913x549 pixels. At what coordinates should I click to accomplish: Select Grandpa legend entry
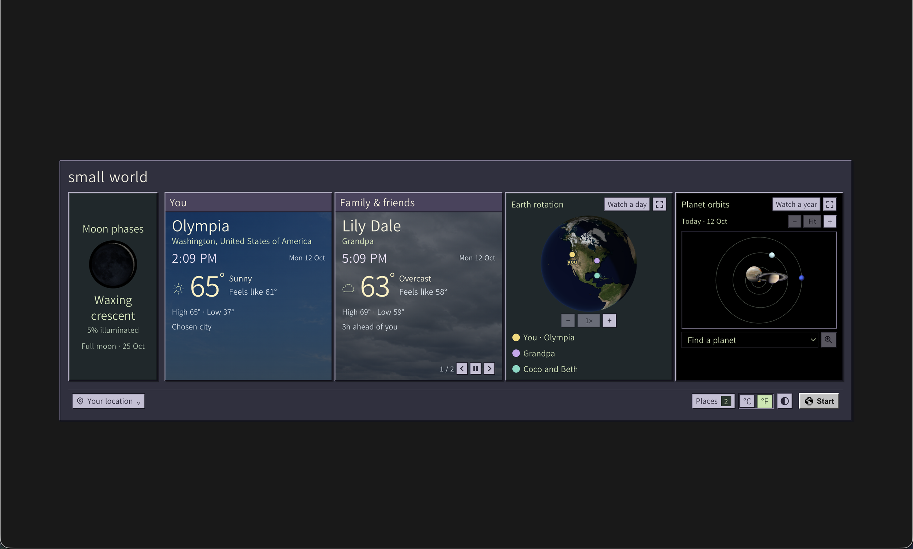(x=534, y=353)
